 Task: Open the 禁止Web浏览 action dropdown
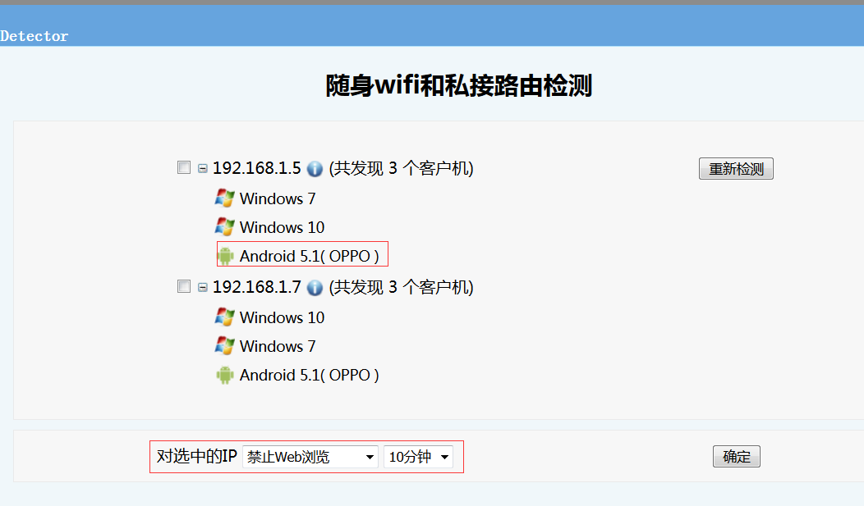310,457
